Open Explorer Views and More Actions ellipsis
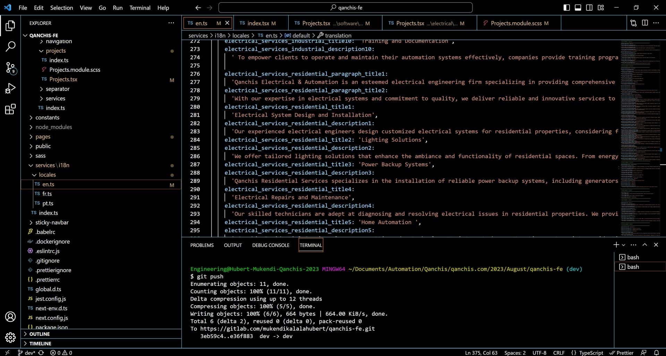 click(x=171, y=23)
